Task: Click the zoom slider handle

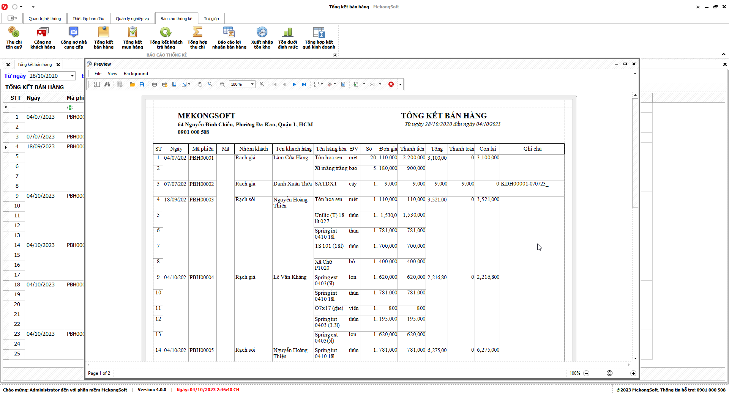Action: pyautogui.click(x=609, y=373)
